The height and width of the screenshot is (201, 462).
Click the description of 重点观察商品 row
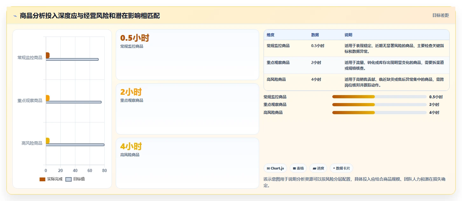click(x=394, y=65)
